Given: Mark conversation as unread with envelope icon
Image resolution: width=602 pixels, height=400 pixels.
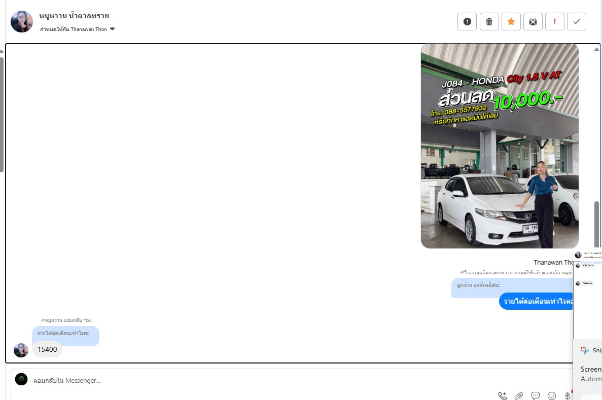Looking at the screenshot, I should [533, 21].
